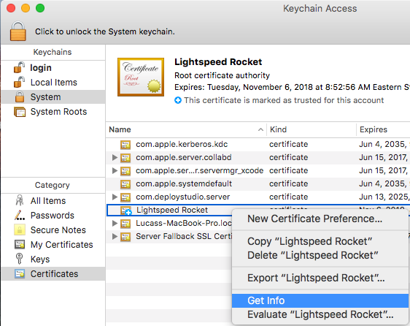Select the login keychain icon
This screenshot has height=326, width=410.
click(20, 67)
